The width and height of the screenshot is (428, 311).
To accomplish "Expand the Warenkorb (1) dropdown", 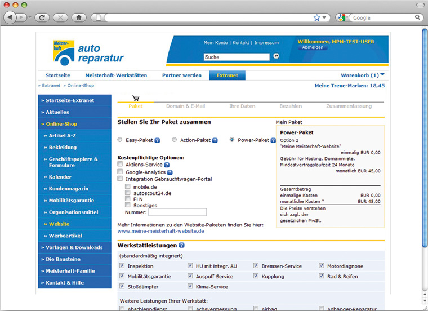I will coord(382,74).
